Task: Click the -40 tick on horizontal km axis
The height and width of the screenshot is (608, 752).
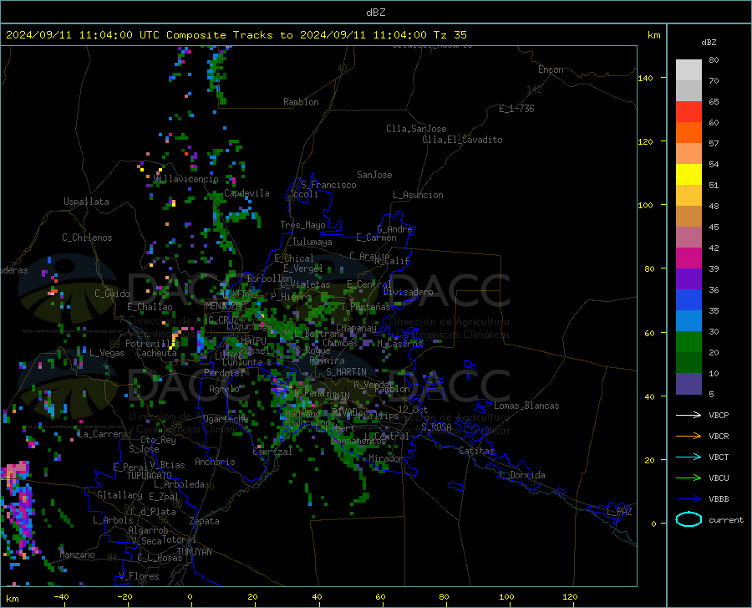Action: pyautogui.click(x=61, y=596)
